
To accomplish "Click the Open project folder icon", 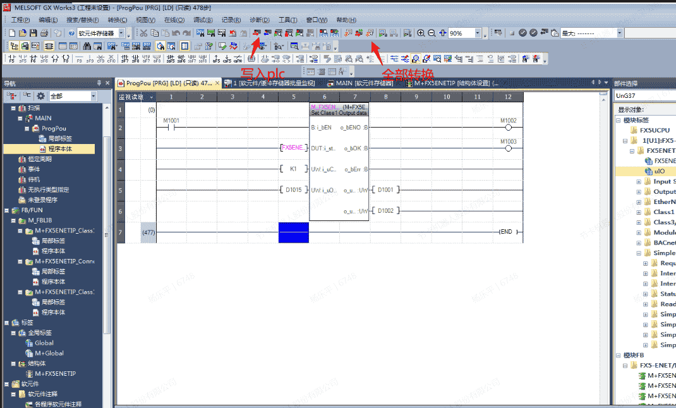I will point(23,33).
